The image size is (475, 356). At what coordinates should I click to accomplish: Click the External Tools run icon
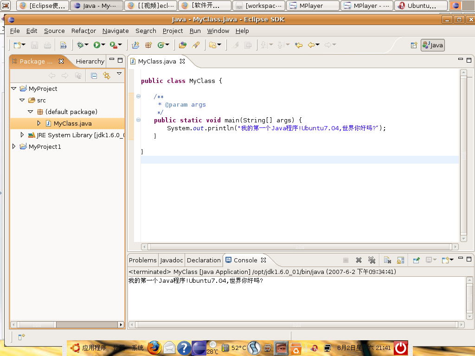click(113, 45)
